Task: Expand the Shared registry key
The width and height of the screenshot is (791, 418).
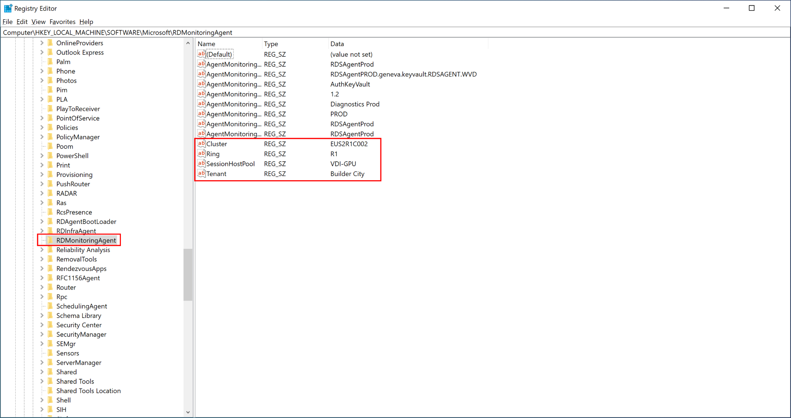Action: pos(42,372)
